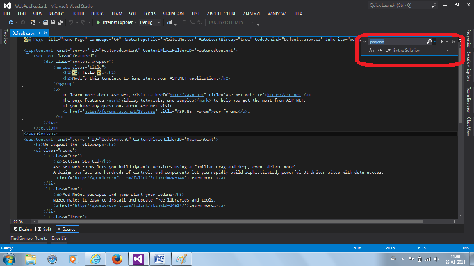Click the Quick Launch search icon
Image resolution: width=474 pixels, height=266 pixels.
click(x=434, y=5)
